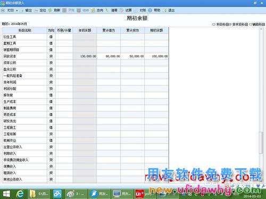Open the print dropdown arrow

(17, 11)
